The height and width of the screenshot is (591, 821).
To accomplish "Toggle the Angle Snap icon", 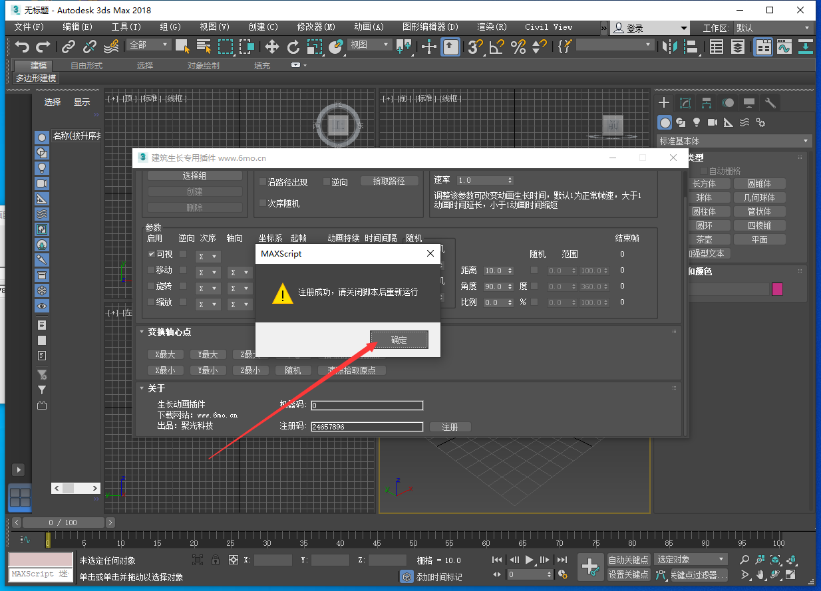I will pos(496,47).
